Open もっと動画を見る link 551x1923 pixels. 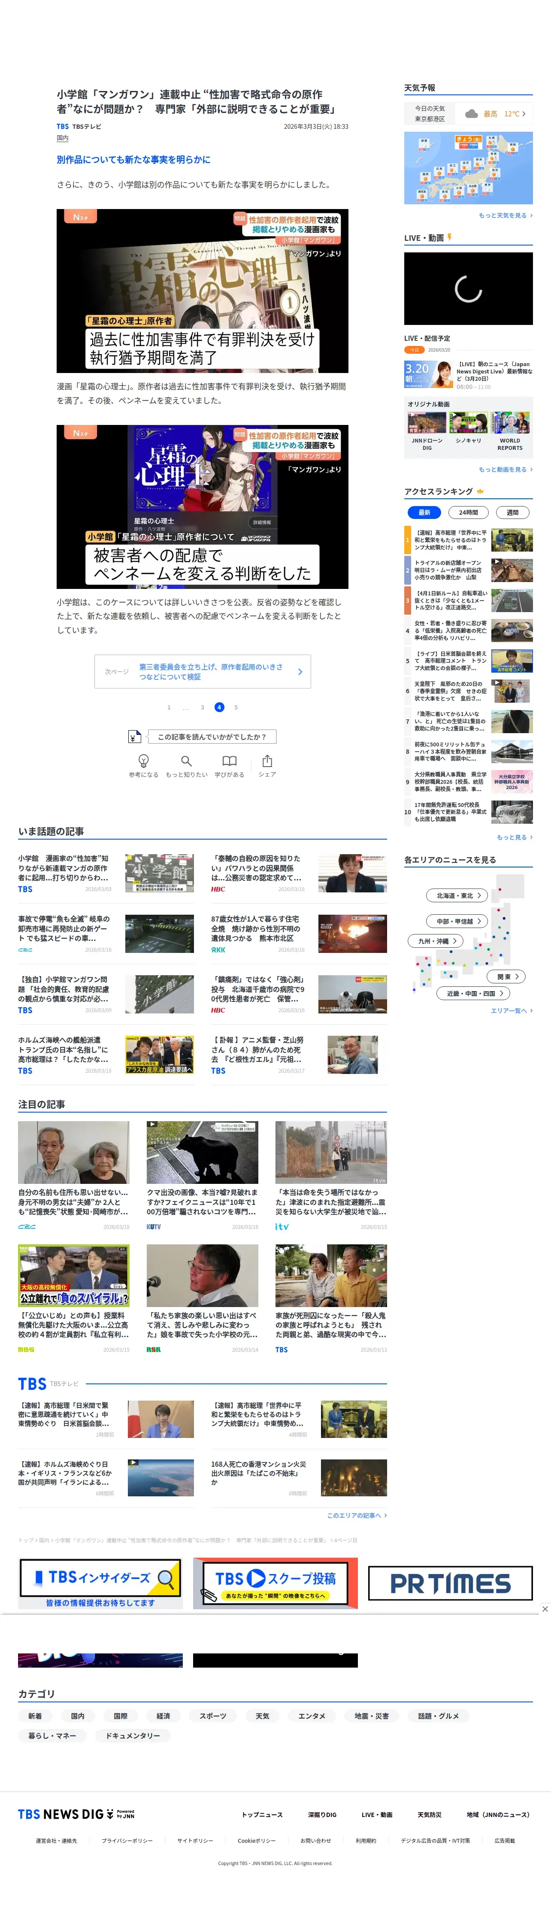tap(506, 470)
